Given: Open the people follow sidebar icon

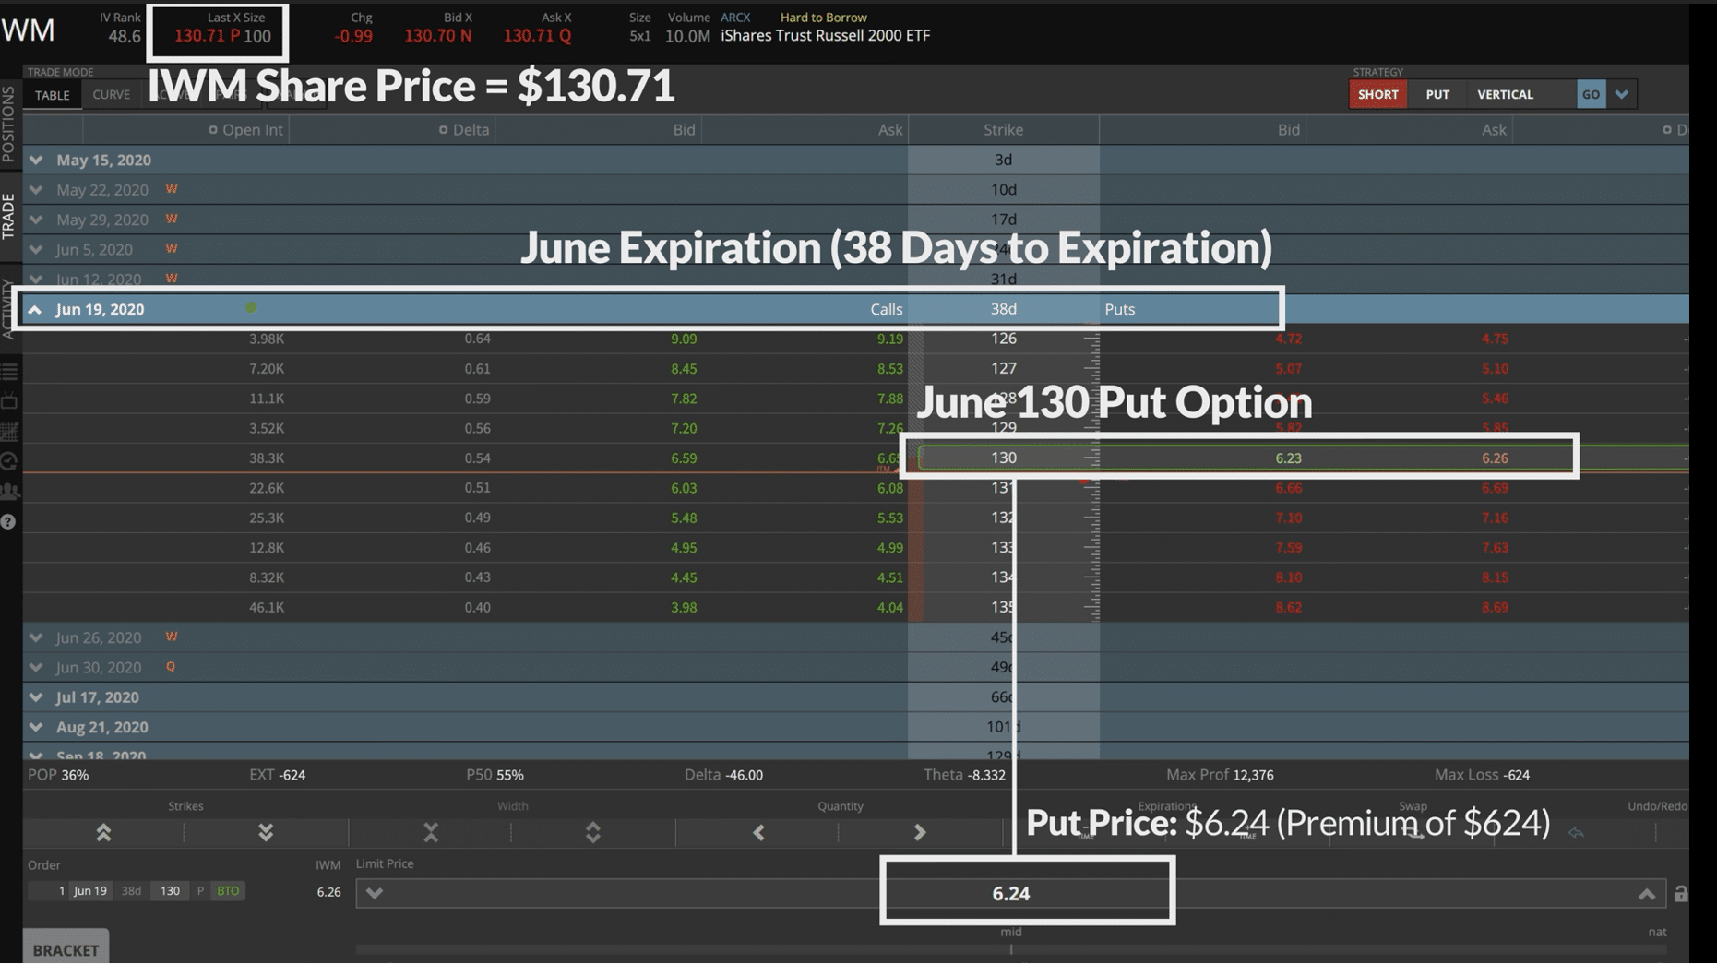Looking at the screenshot, I should [9, 491].
